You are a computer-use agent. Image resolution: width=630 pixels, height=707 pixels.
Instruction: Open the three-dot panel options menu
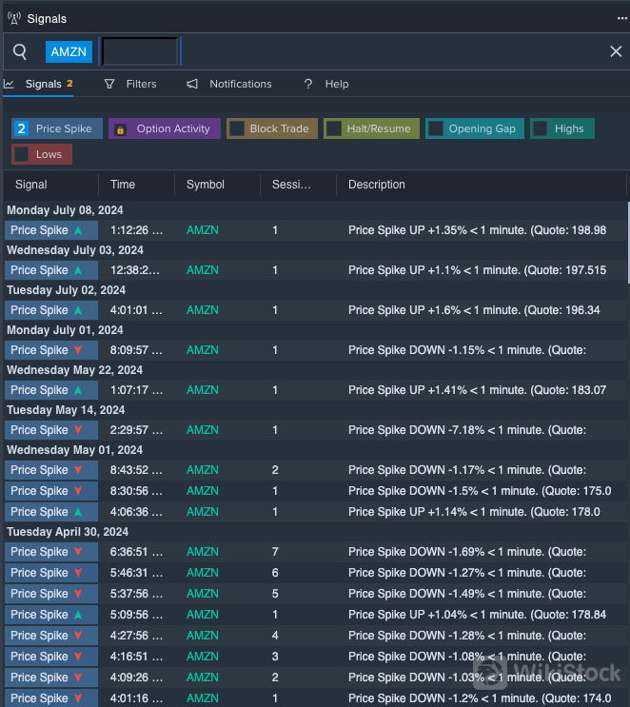click(622, 18)
